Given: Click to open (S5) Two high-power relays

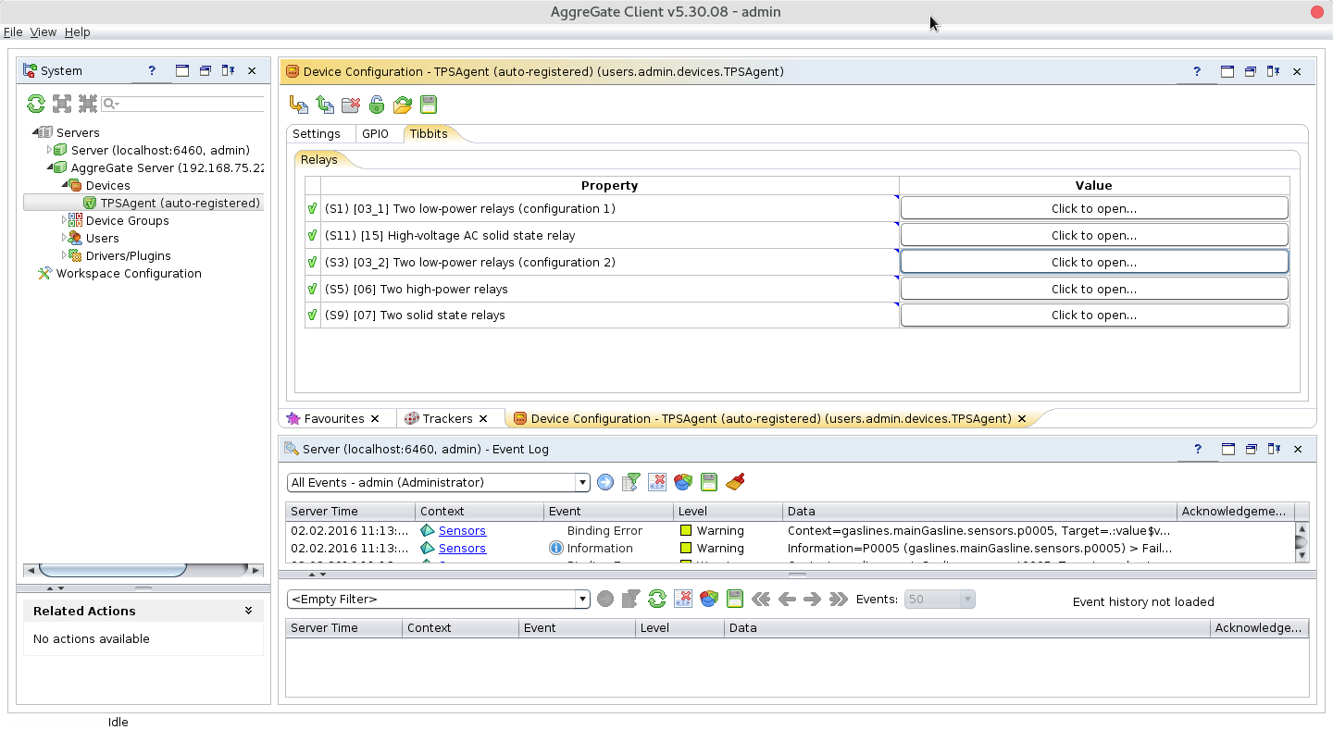Looking at the screenshot, I should [x=1094, y=289].
